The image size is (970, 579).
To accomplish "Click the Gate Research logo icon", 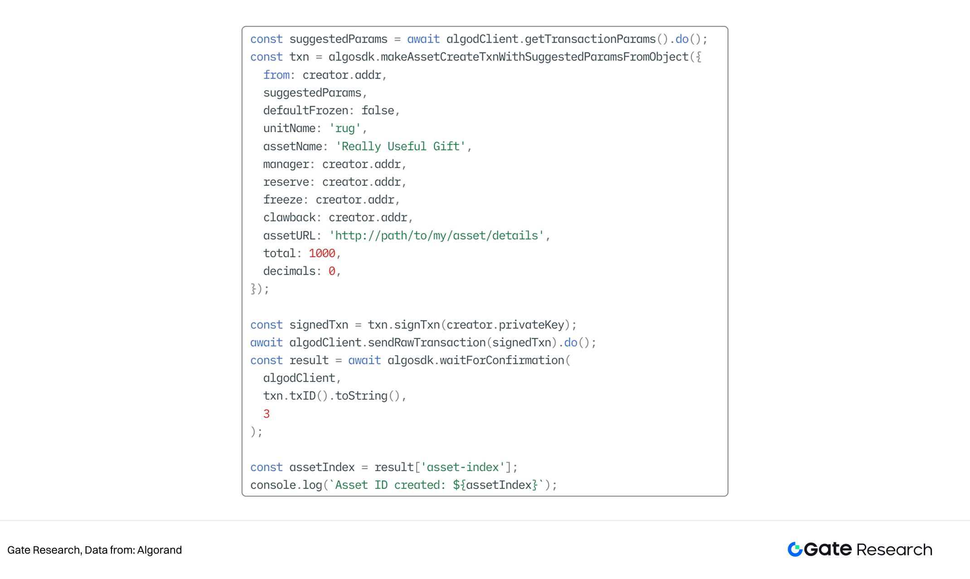I will [795, 549].
